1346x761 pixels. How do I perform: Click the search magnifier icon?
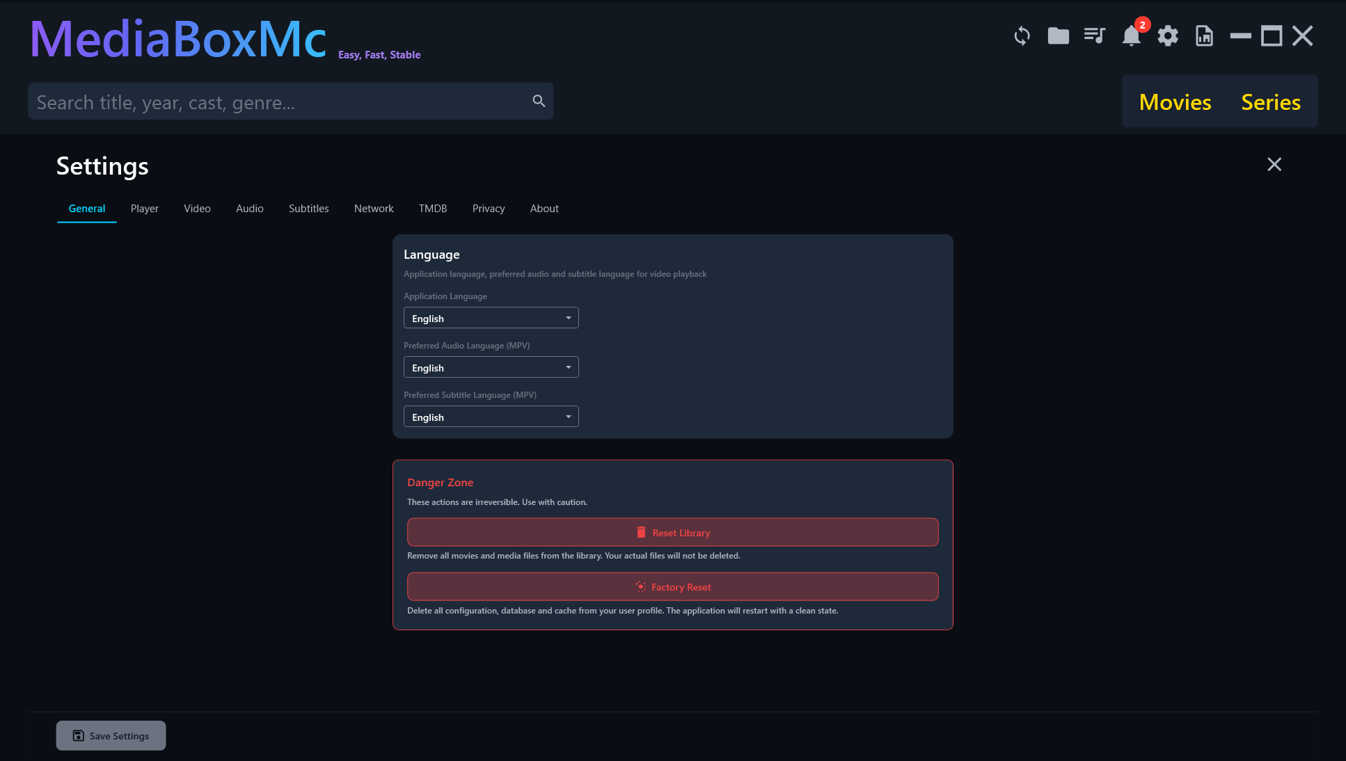click(539, 102)
